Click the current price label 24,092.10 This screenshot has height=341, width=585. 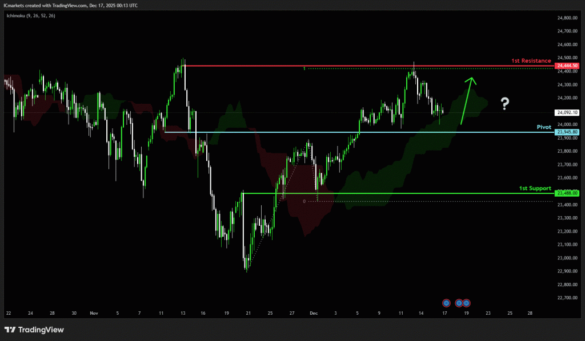(567, 112)
